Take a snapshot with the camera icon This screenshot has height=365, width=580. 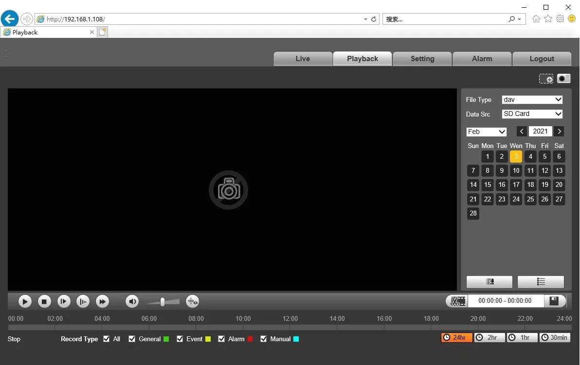(x=564, y=79)
